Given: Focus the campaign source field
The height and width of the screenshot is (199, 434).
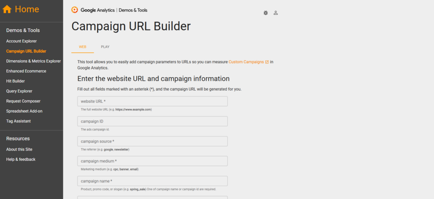Looking at the screenshot, I should 153,141.
